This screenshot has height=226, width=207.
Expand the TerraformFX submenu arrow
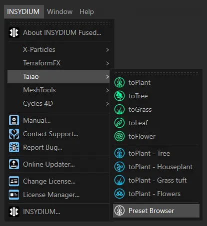pyautogui.click(x=107, y=63)
